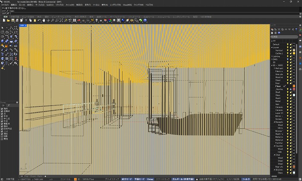Click the Save icon in standard toolbar
This screenshot has width=302, height=181.
13,20
